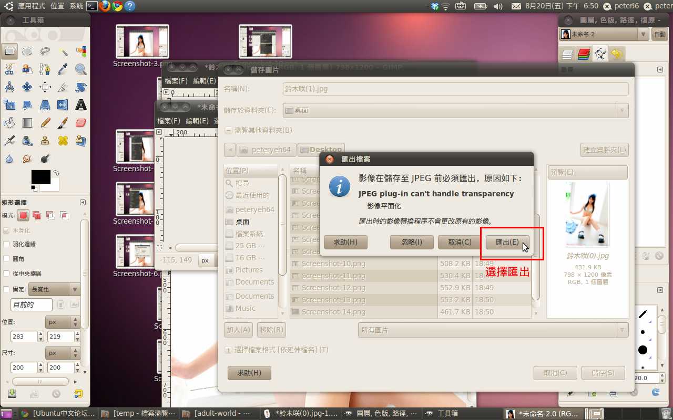Click 求助(H) at save dialog bottom

coord(249,373)
